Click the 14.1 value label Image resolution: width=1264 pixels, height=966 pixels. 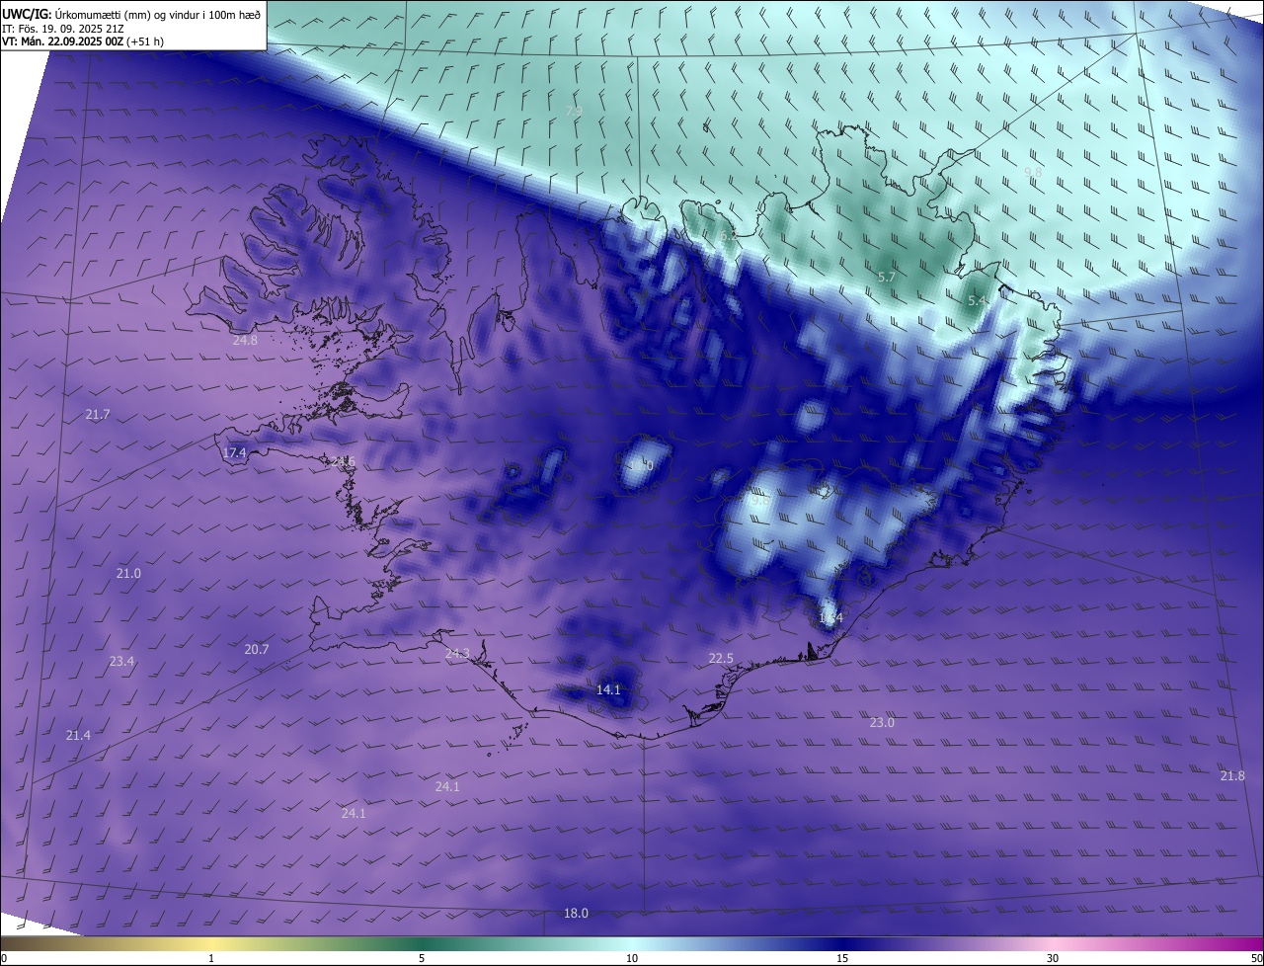(608, 690)
